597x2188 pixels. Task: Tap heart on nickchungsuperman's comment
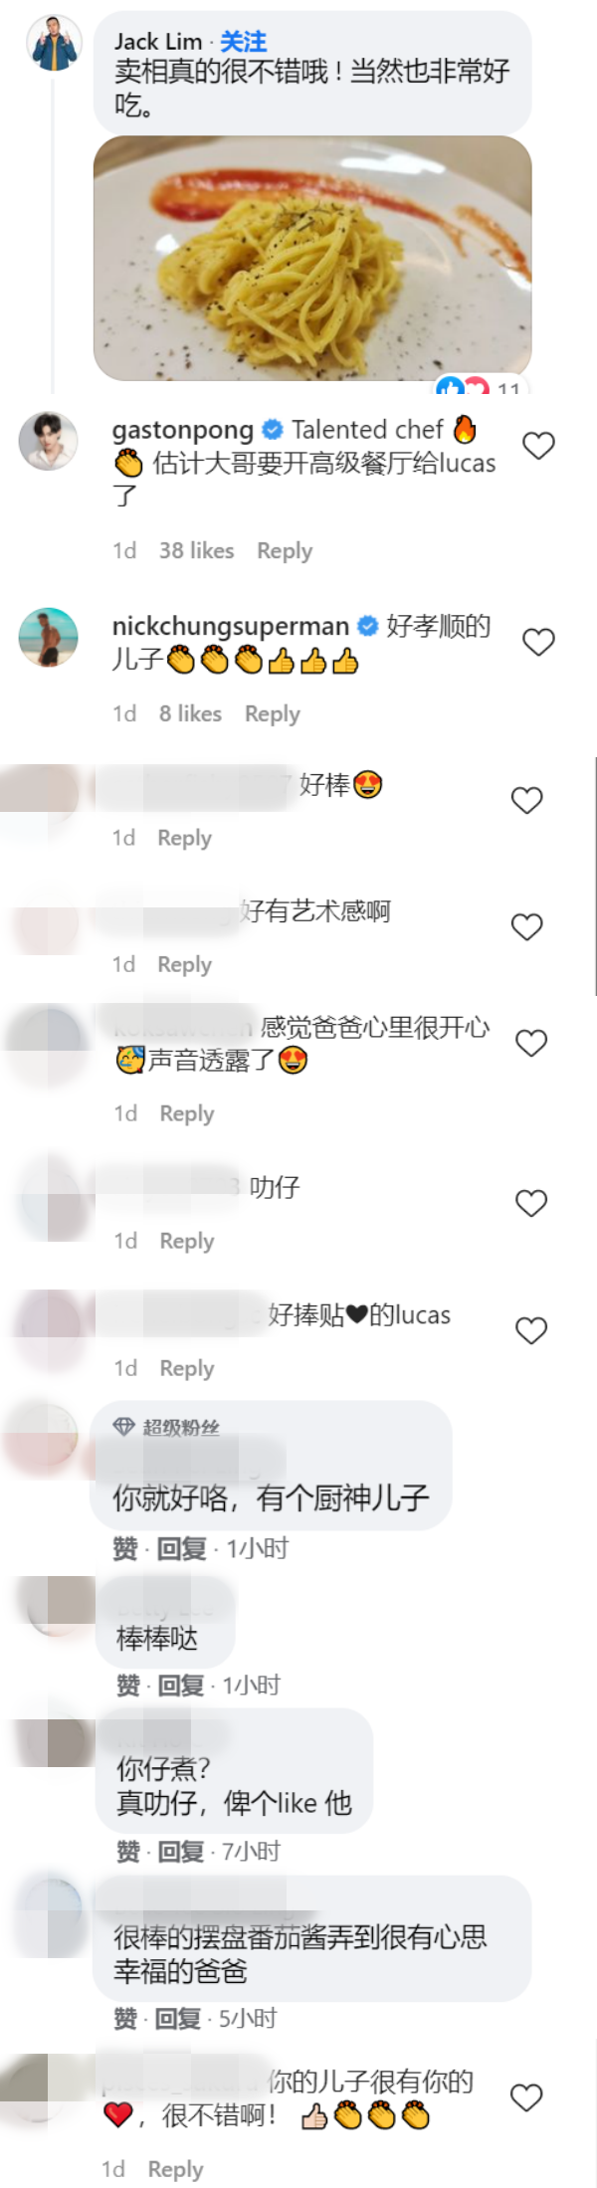tap(538, 642)
